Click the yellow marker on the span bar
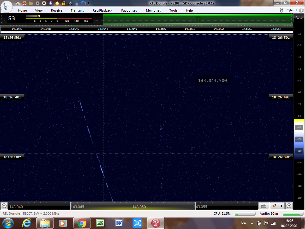Image resolution: width=305 pixels, height=229 pixels. [133, 206]
